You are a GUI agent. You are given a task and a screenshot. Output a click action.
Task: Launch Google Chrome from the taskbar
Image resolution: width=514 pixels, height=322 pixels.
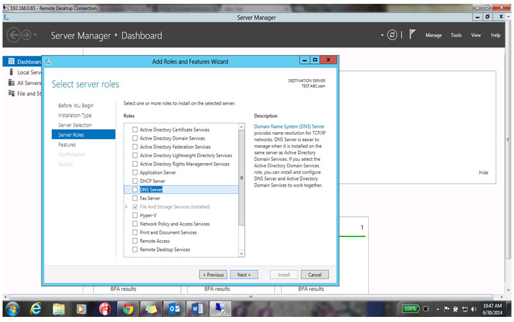point(128,309)
